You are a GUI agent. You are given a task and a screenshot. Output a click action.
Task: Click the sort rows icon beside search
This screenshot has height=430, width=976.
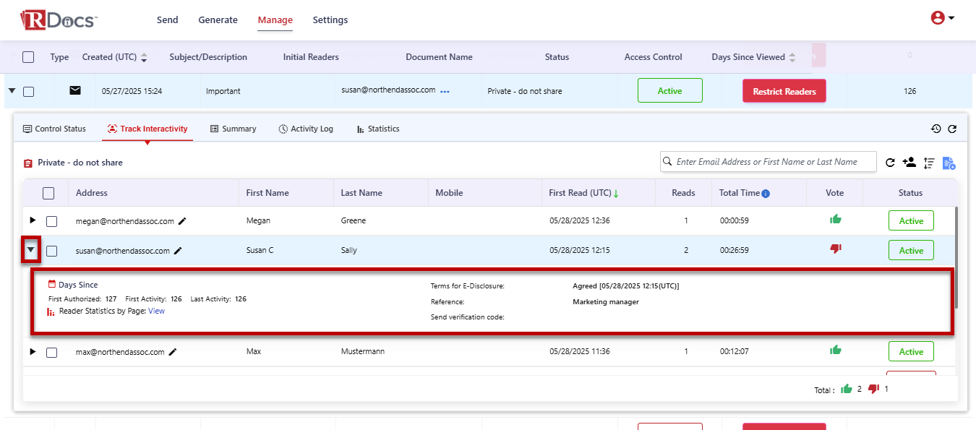pyautogui.click(x=929, y=163)
